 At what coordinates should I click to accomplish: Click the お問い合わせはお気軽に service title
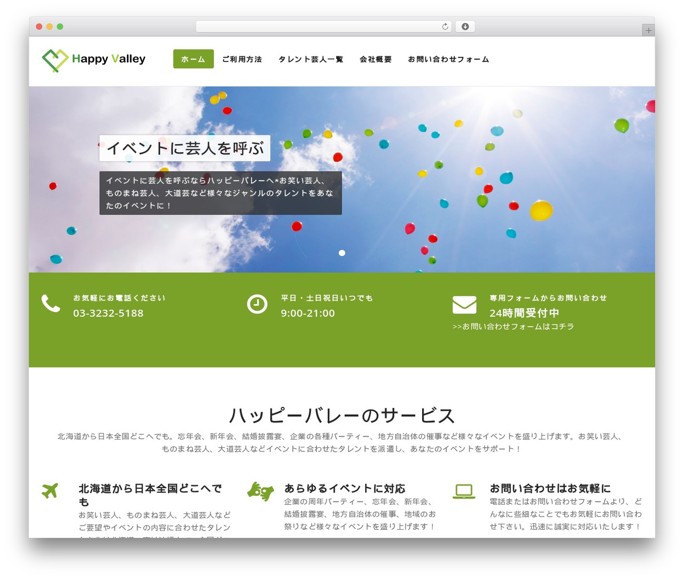pyautogui.click(x=550, y=488)
